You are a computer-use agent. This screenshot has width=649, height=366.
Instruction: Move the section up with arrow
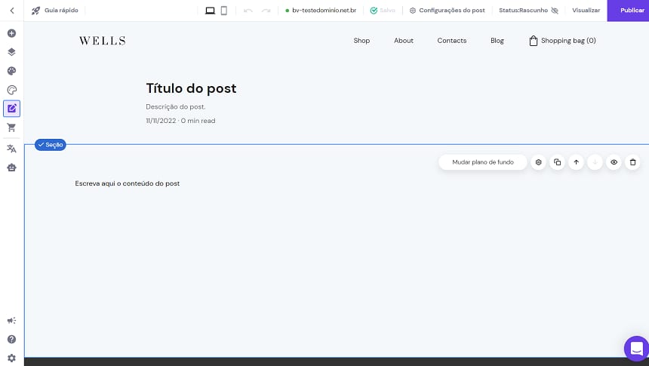[576, 162]
